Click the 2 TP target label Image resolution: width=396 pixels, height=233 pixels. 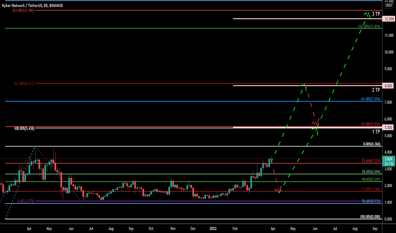tap(376, 90)
